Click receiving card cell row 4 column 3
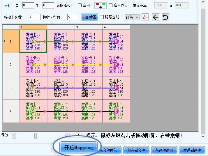The height and width of the screenshot is (156, 208). coord(89,111)
